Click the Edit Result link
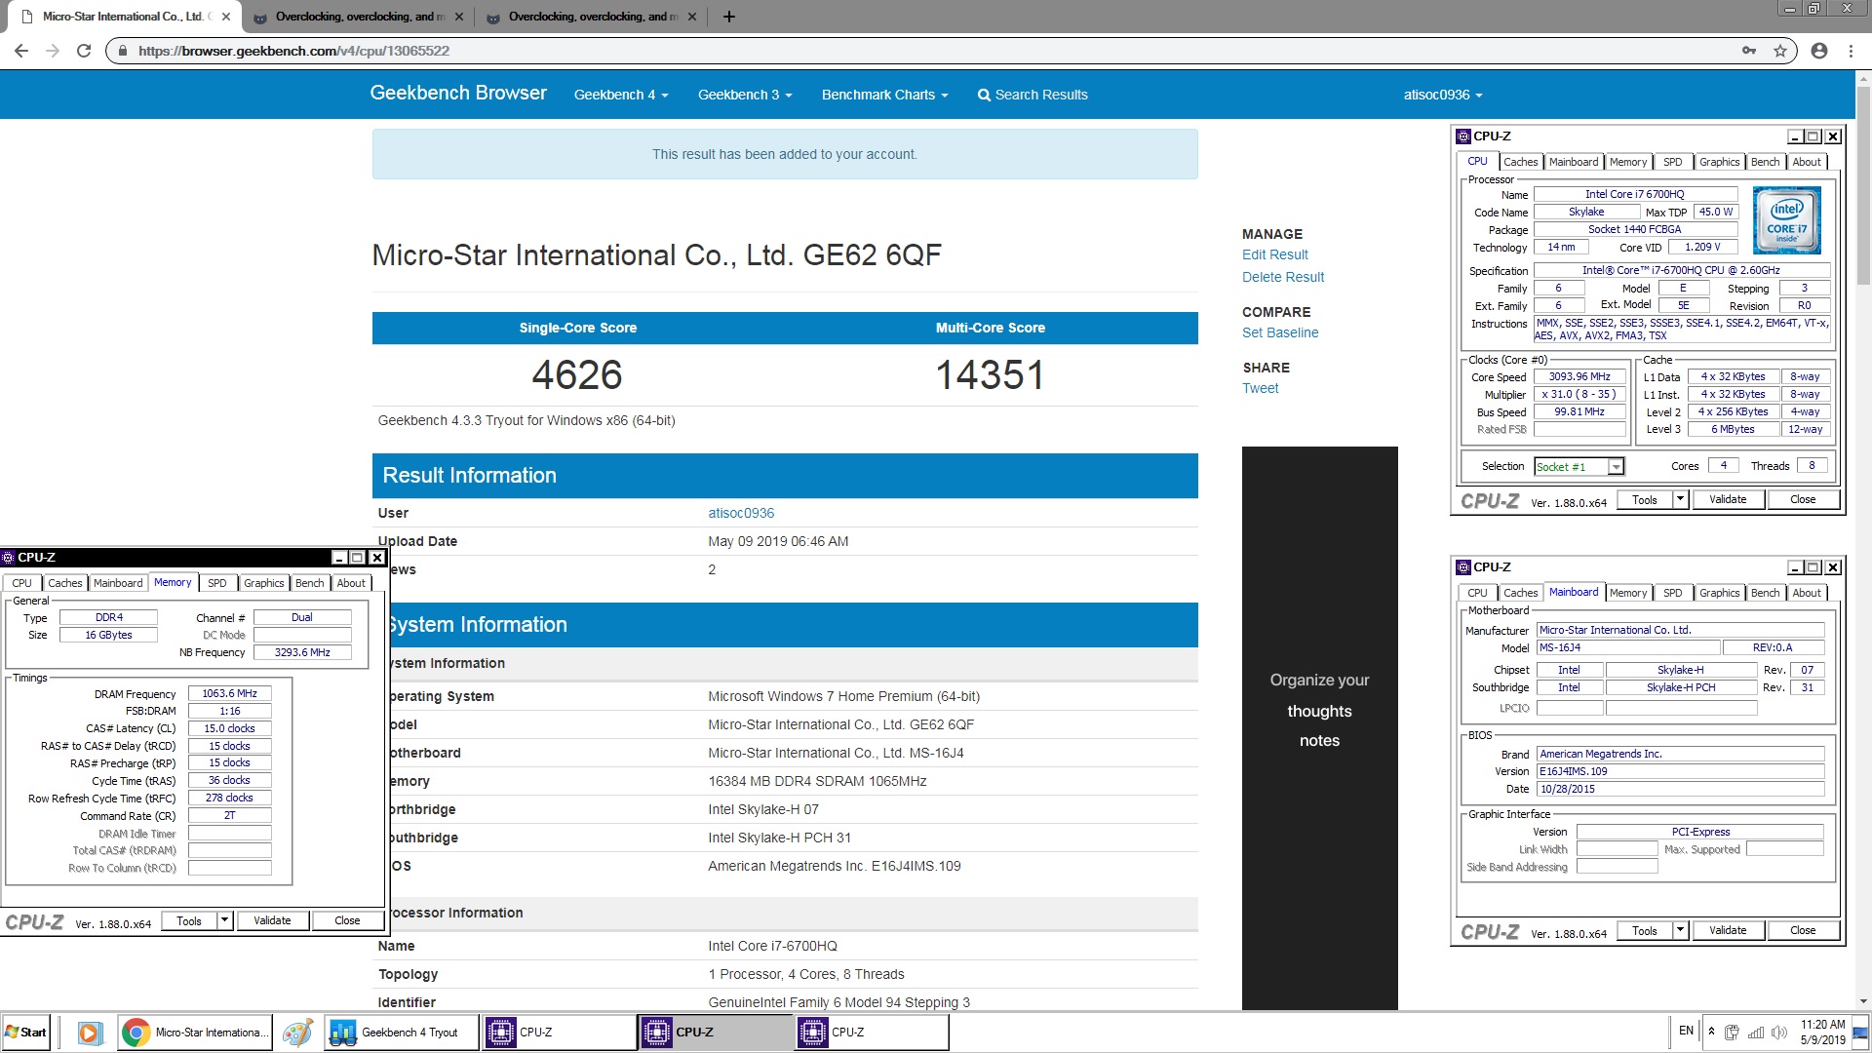 [x=1275, y=255]
